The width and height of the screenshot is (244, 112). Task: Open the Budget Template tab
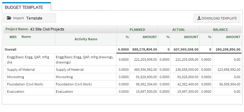26,7
